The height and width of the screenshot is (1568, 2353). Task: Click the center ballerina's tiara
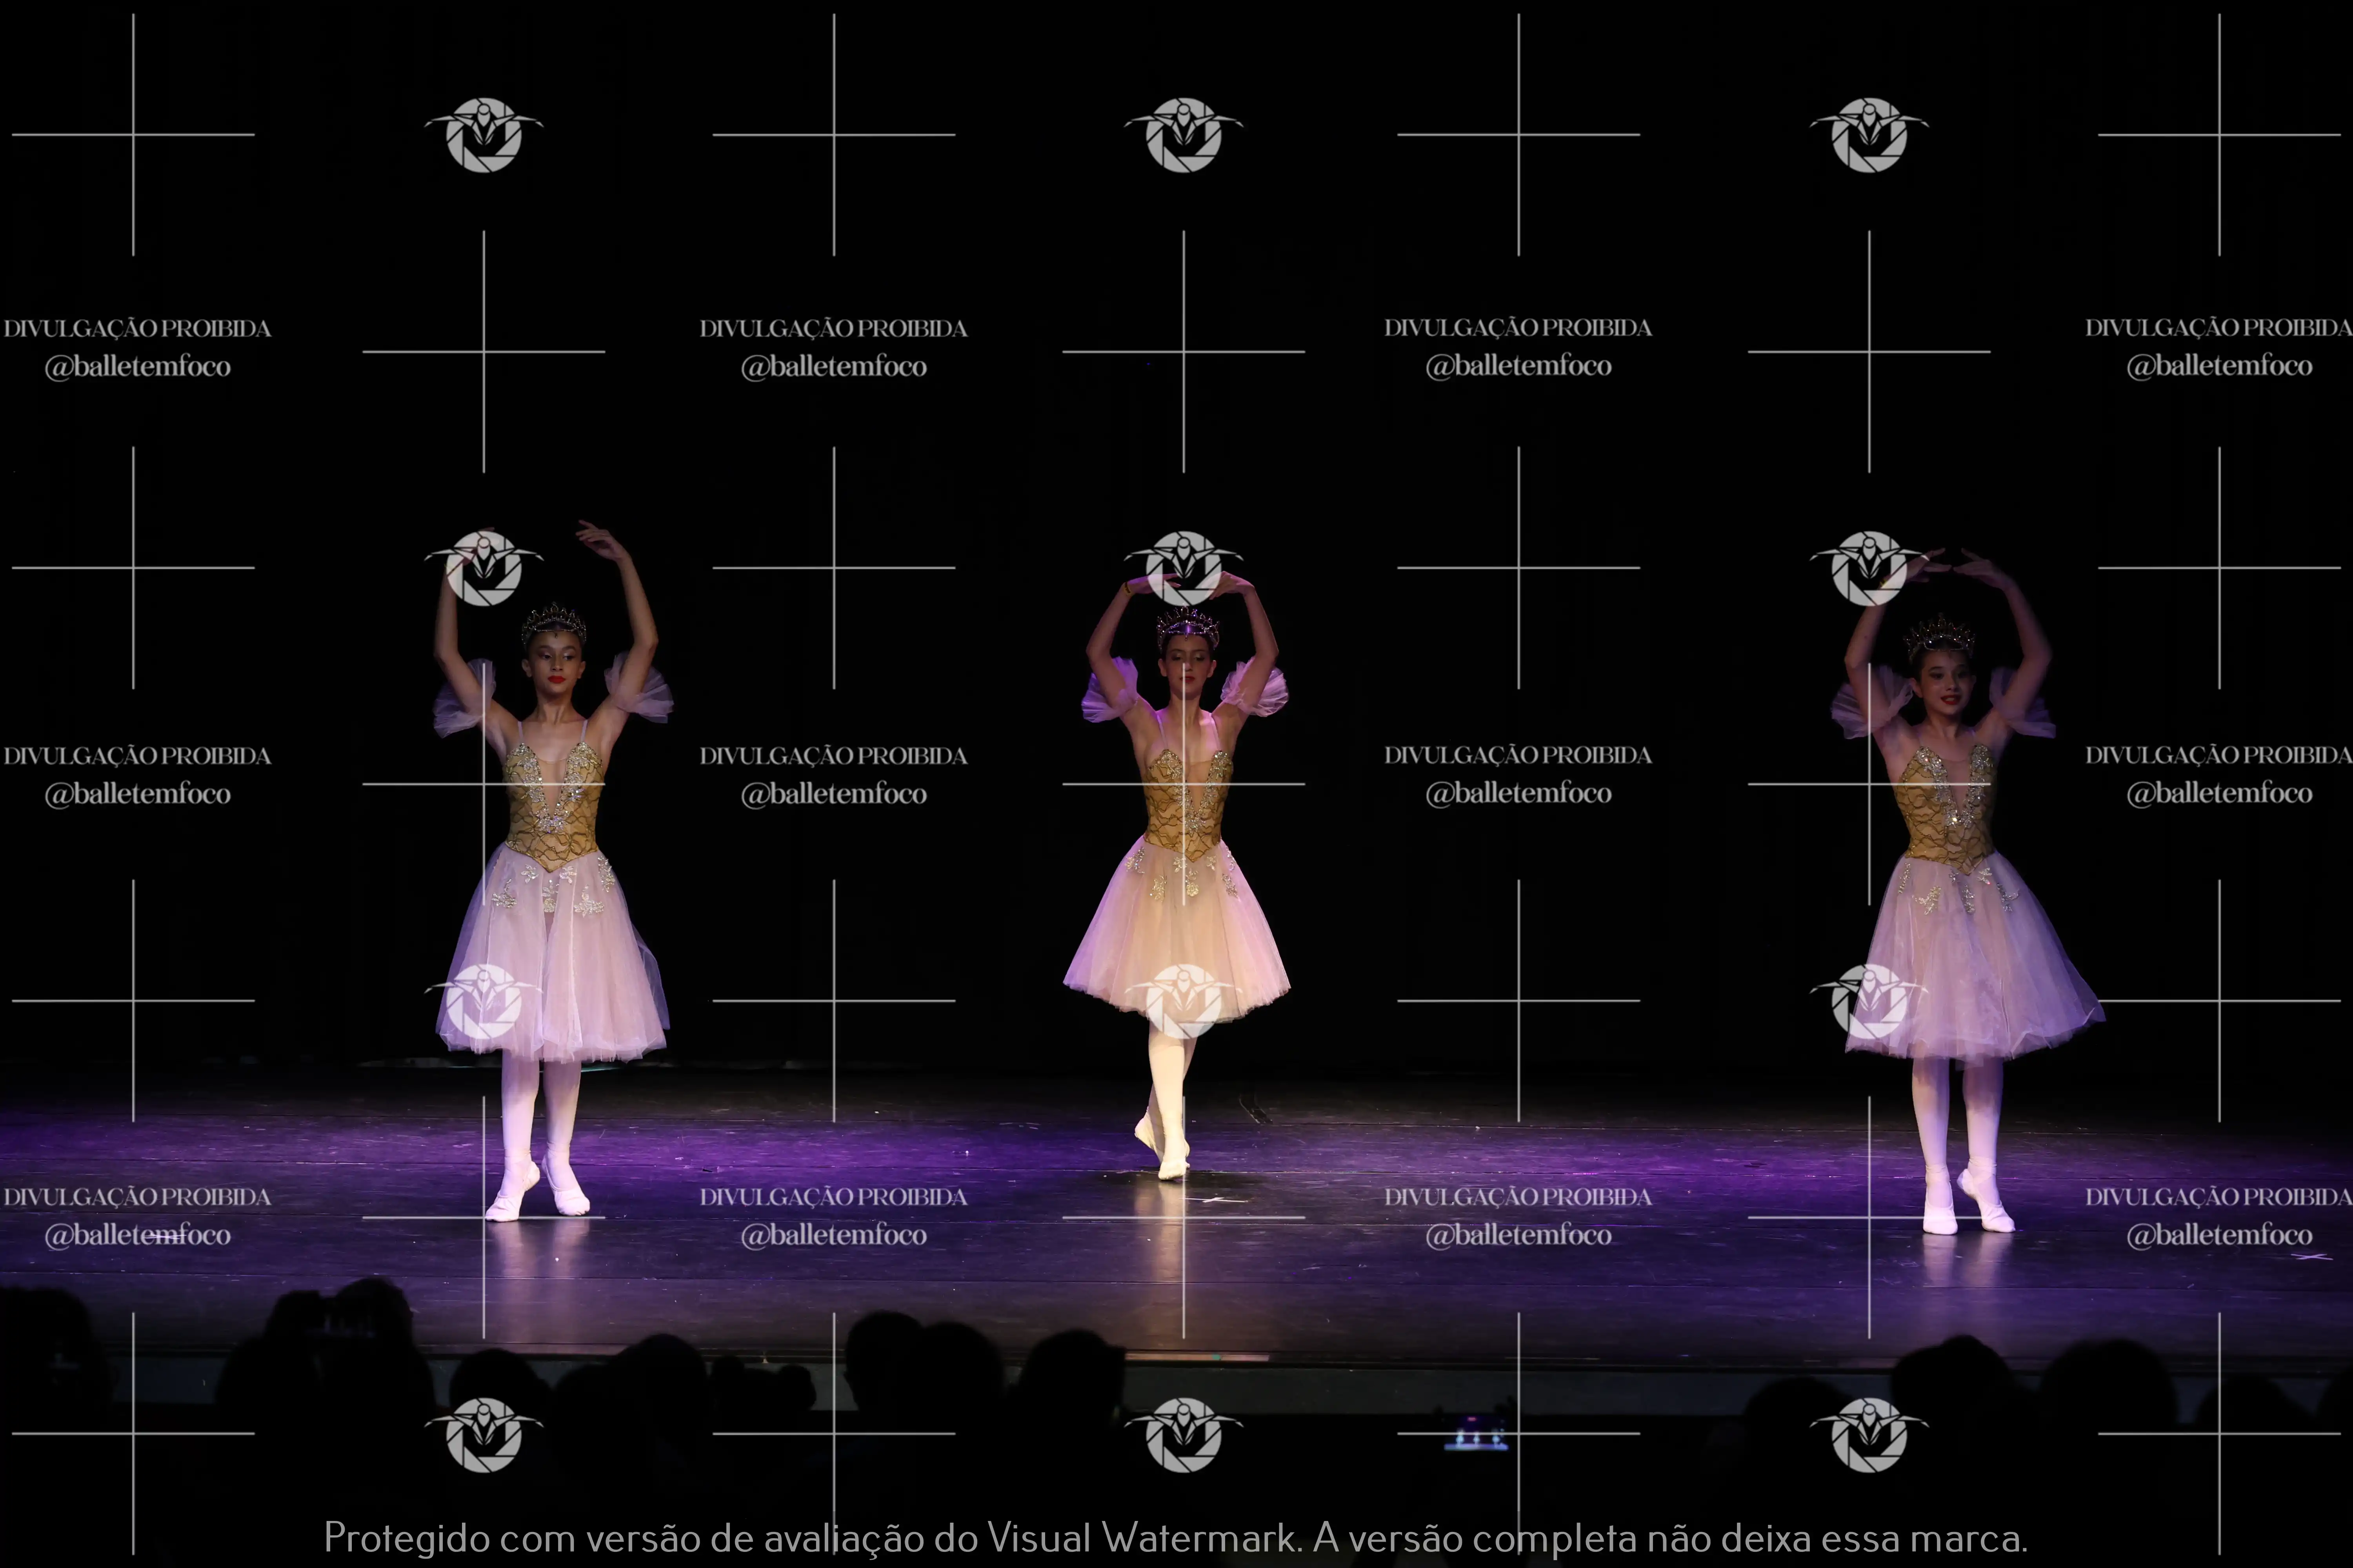pyautogui.click(x=1187, y=627)
